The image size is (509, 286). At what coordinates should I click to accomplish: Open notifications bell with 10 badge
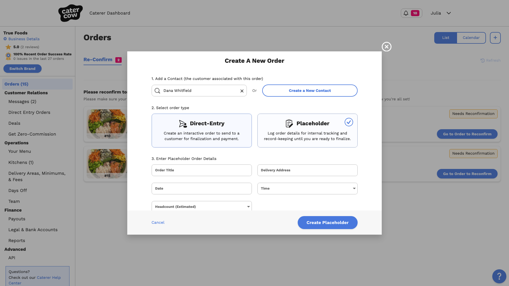411,13
